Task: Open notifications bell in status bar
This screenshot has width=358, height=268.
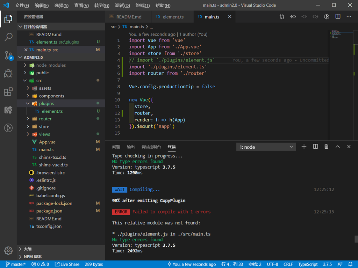Action: (x=350, y=264)
